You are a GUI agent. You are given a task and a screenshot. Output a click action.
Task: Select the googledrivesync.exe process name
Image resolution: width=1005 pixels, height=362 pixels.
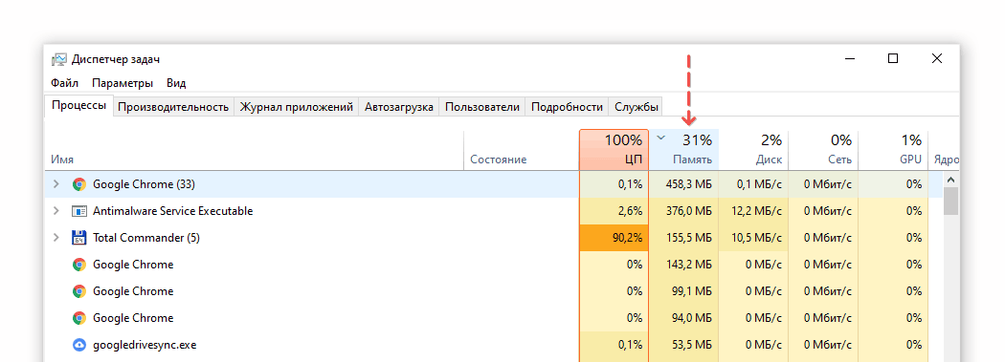[145, 345]
